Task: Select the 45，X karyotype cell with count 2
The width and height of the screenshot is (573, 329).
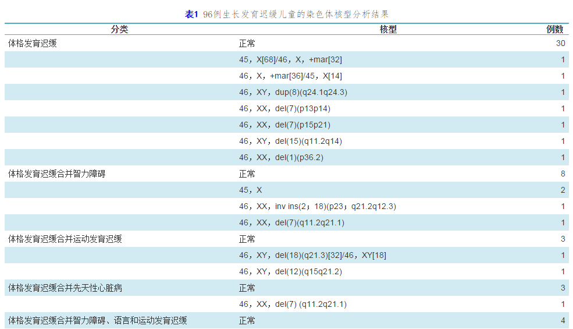Action: click(x=251, y=190)
